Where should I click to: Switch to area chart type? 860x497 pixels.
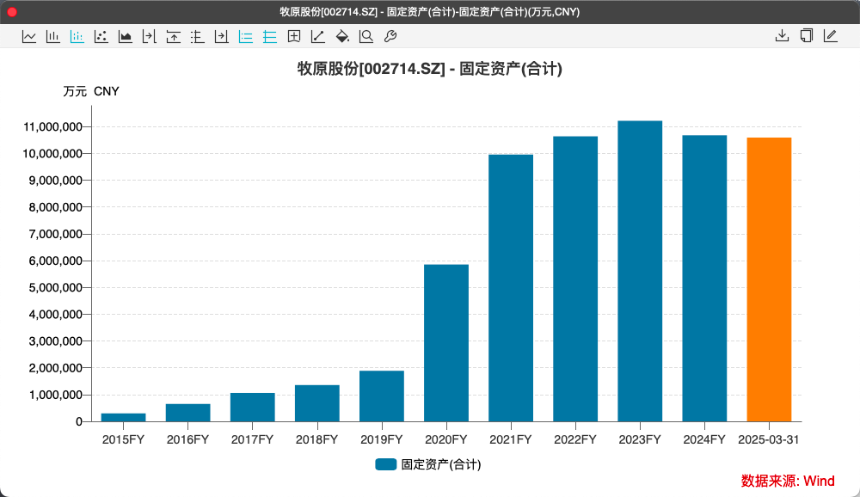[x=126, y=36]
